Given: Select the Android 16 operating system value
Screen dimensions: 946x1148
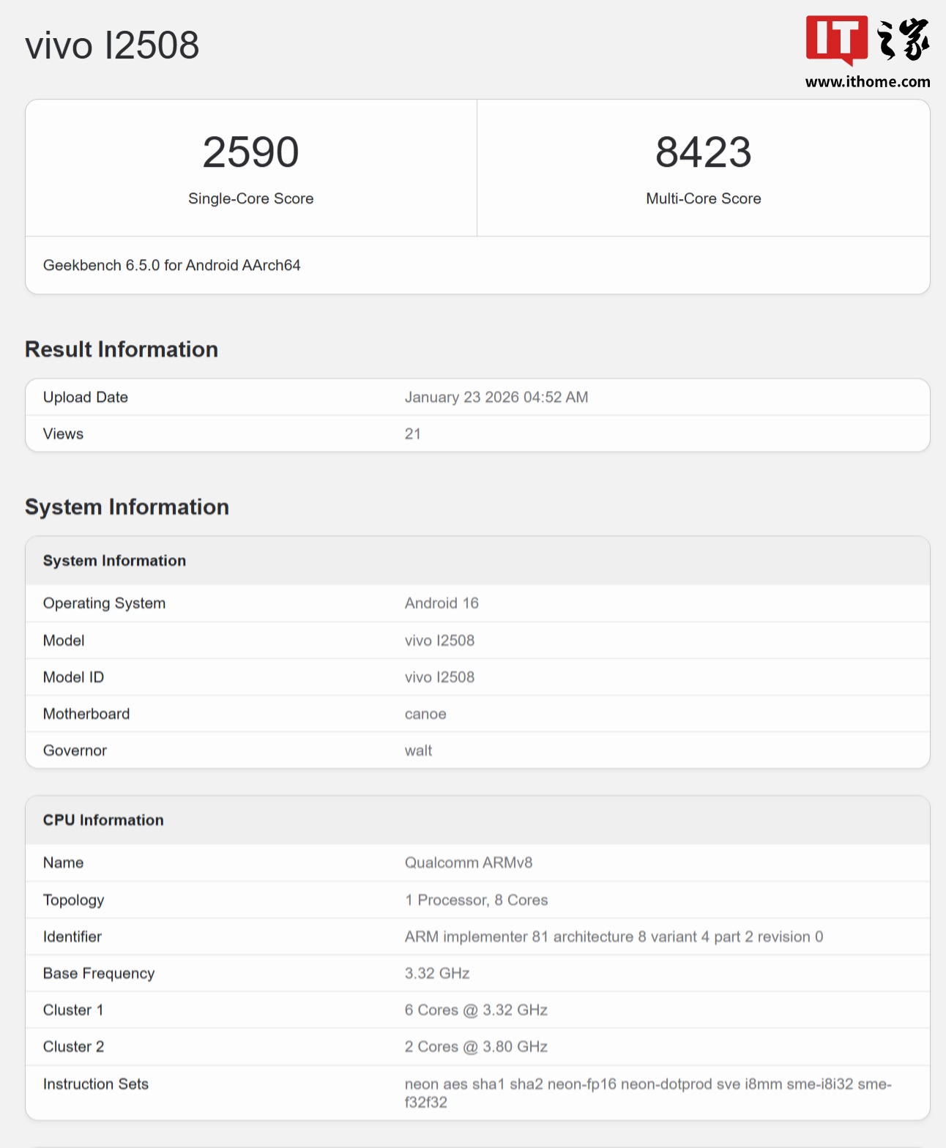Looking at the screenshot, I should point(442,603).
